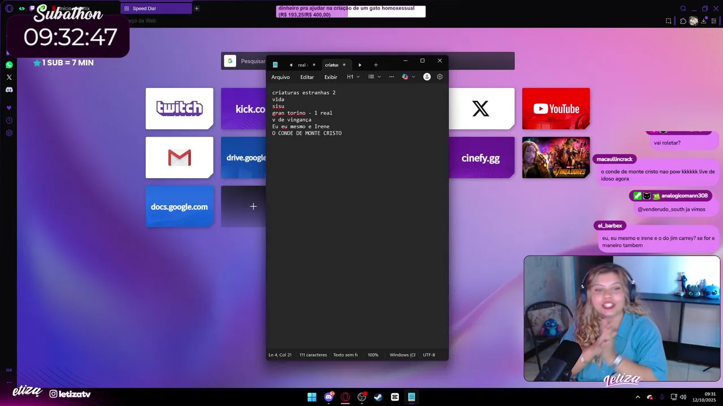Open Steam from the taskbar
The image size is (723, 406).
[378, 397]
